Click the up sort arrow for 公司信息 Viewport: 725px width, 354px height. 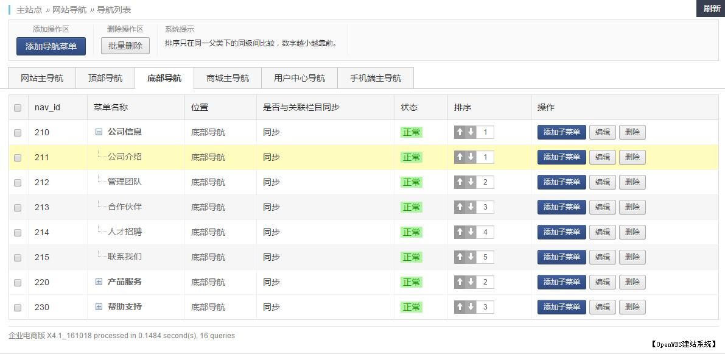[x=460, y=132]
